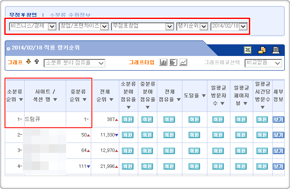Open 무점포창업 dropdown
Viewport: 290px width, 189px height.
click(143, 26)
